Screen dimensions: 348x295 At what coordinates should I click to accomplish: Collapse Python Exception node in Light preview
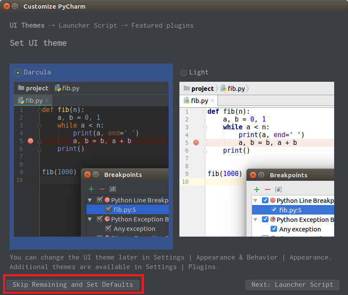tap(255, 220)
